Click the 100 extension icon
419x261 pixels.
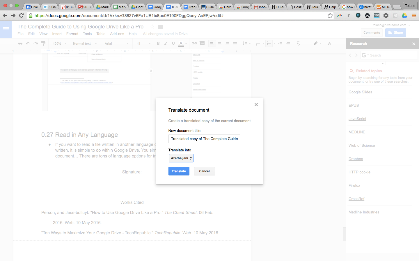377,16
